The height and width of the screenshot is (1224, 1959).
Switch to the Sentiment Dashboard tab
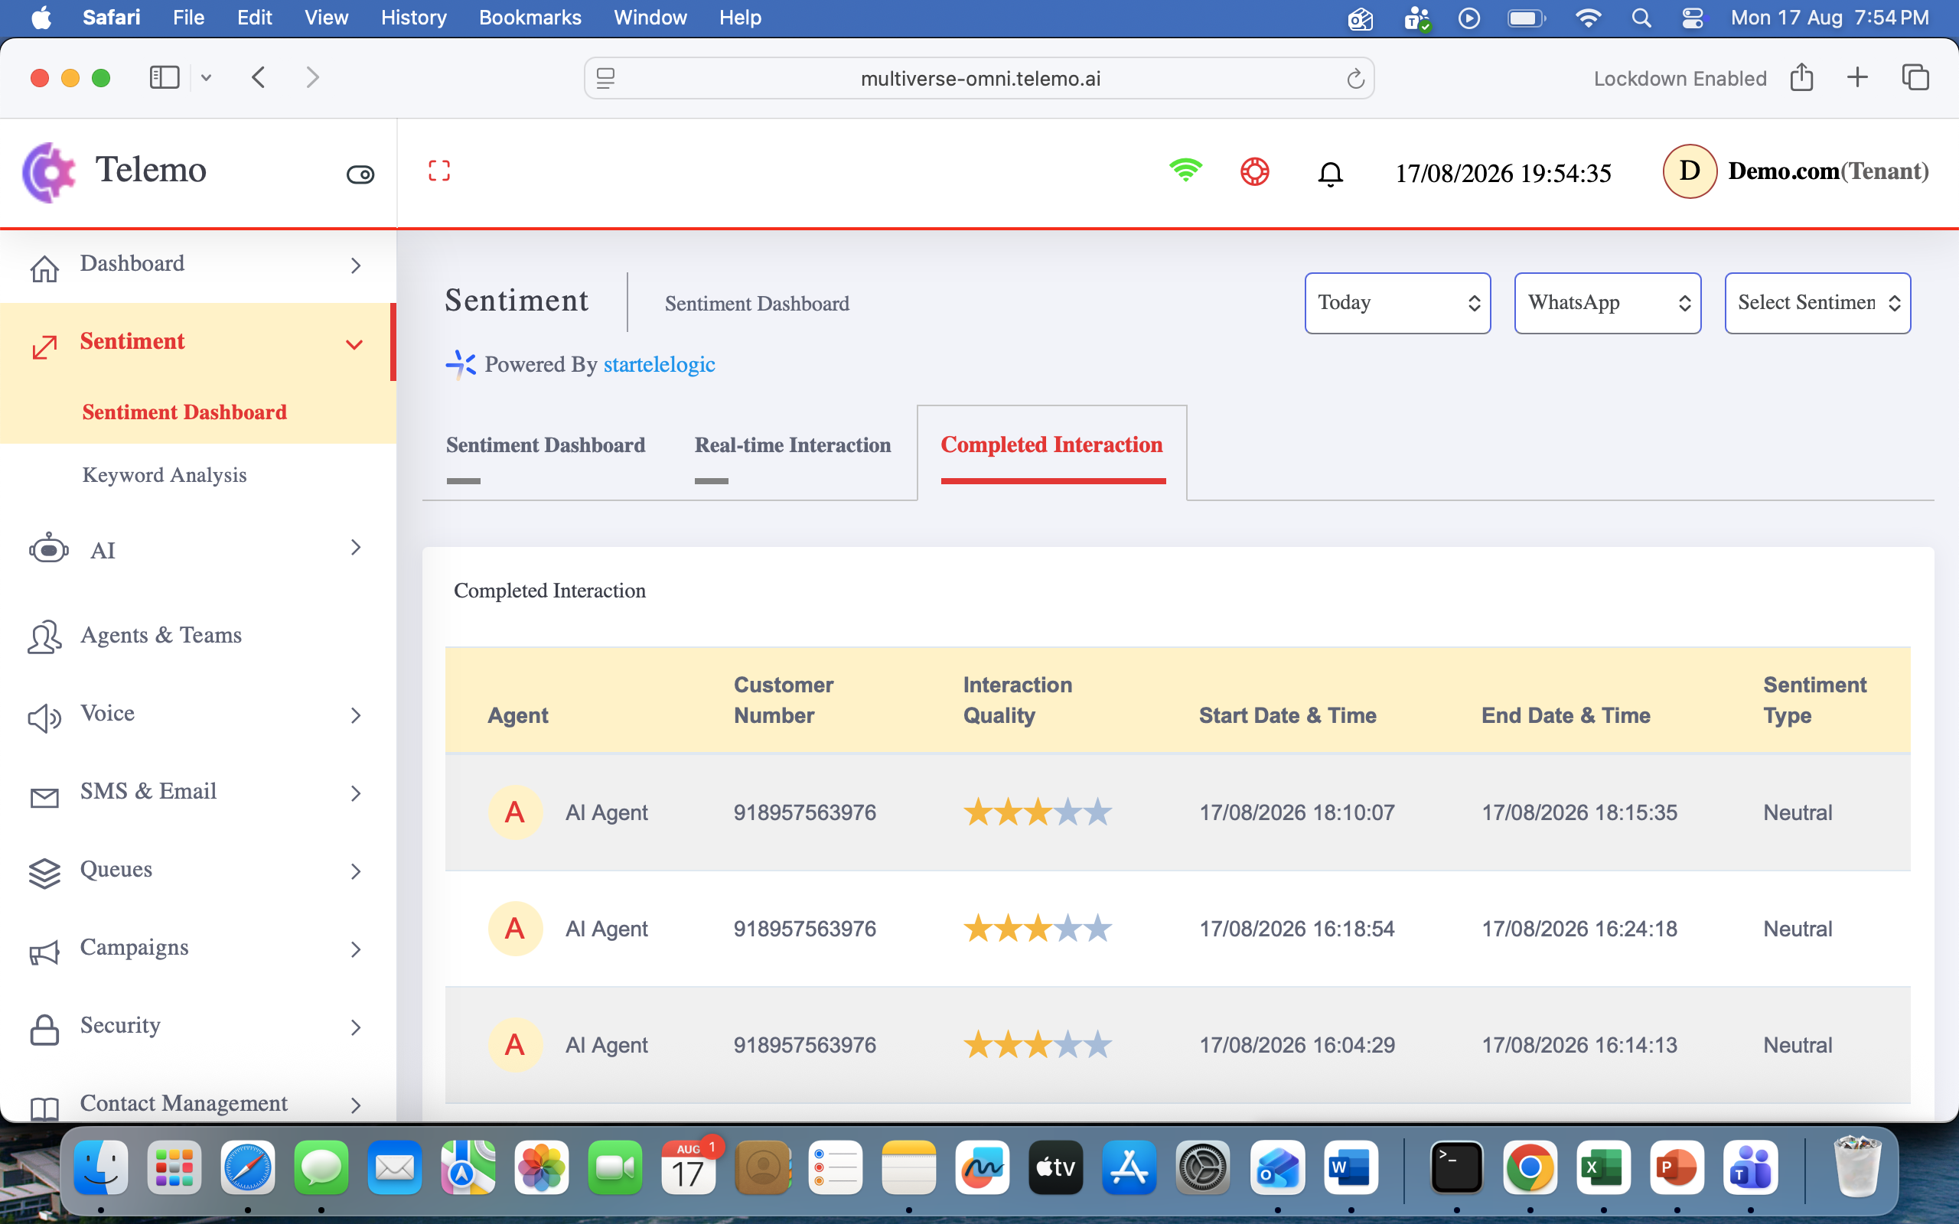545,445
